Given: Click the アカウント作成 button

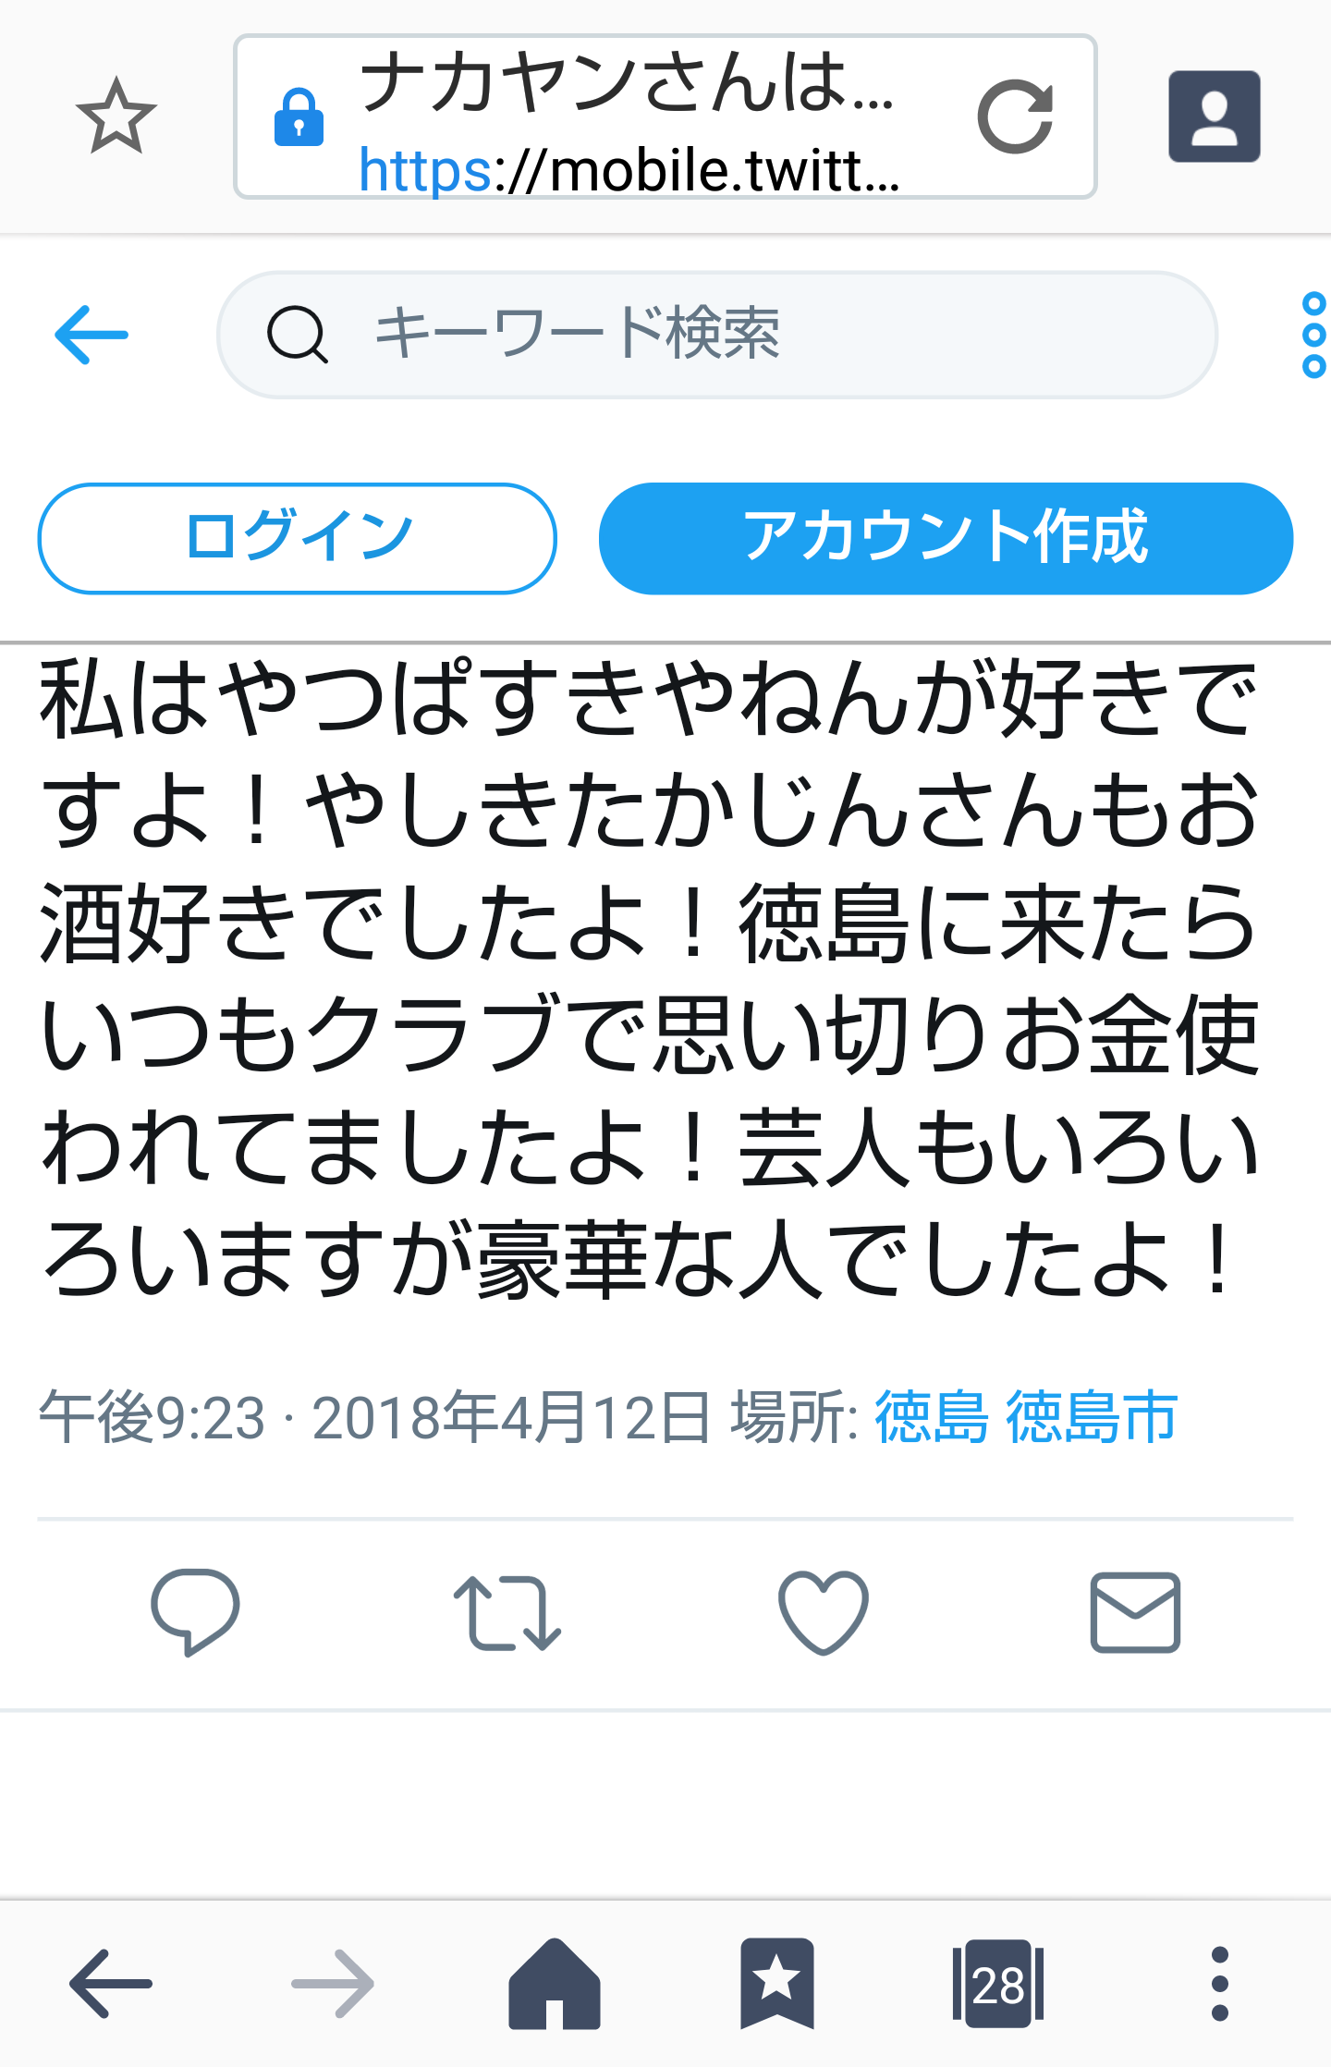Looking at the screenshot, I should 946,538.
